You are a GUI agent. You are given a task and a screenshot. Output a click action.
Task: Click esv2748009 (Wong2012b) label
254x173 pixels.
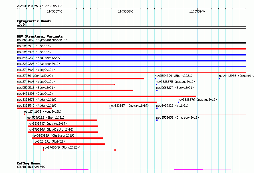point(61,147)
